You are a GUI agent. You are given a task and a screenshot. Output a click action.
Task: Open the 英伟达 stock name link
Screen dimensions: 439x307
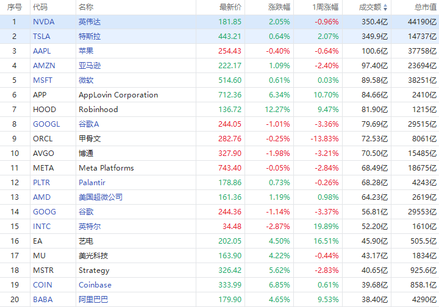(90, 22)
